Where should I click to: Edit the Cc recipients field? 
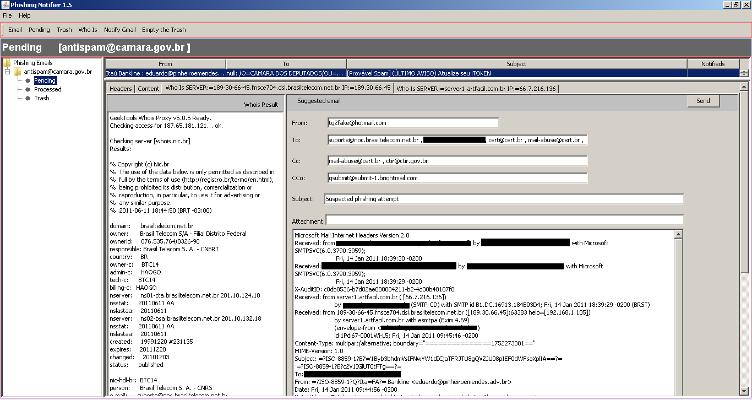tap(457, 161)
